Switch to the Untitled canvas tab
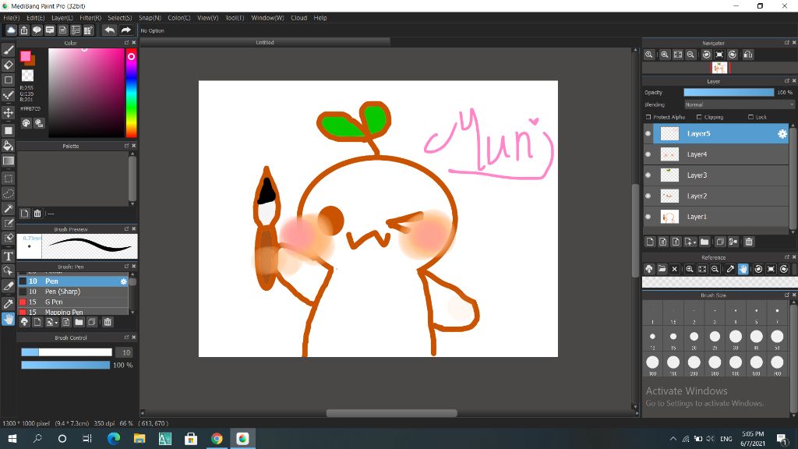The width and height of the screenshot is (798, 449). (265, 43)
